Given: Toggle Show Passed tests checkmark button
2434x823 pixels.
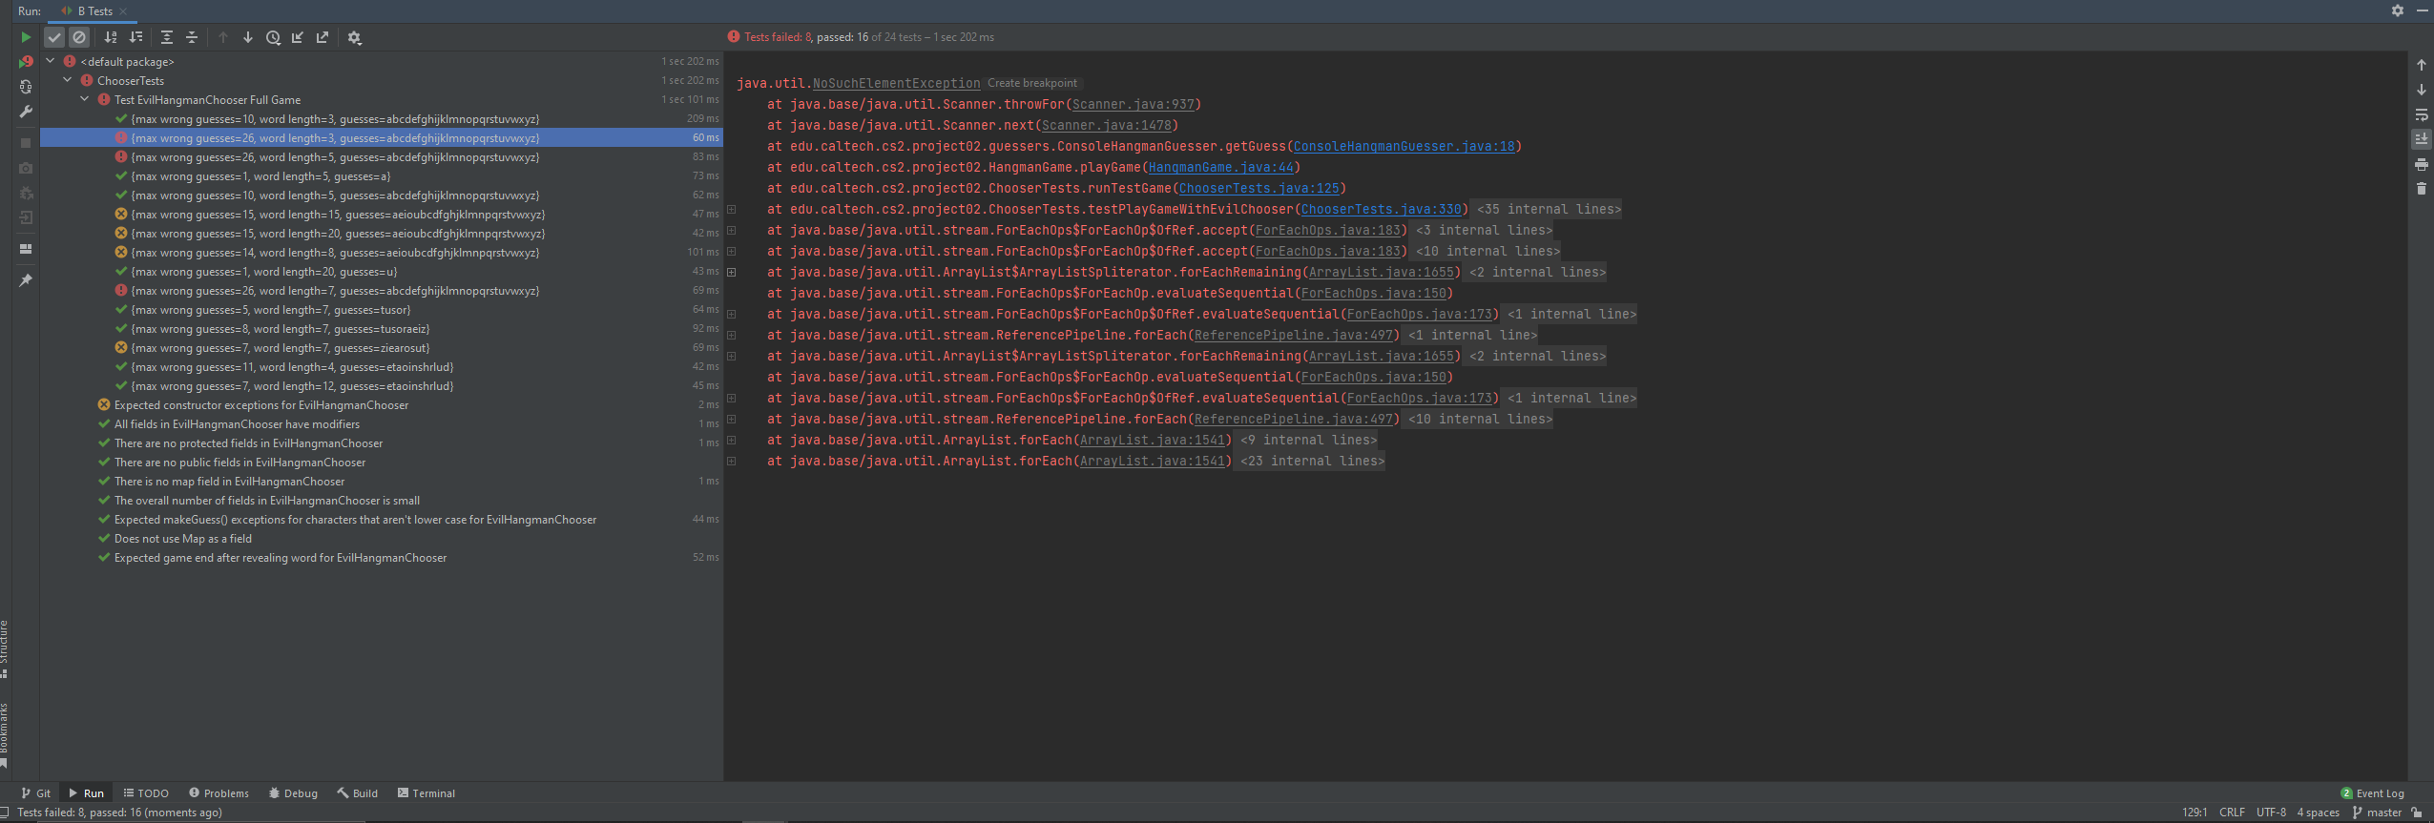Looking at the screenshot, I should pos(54,37).
